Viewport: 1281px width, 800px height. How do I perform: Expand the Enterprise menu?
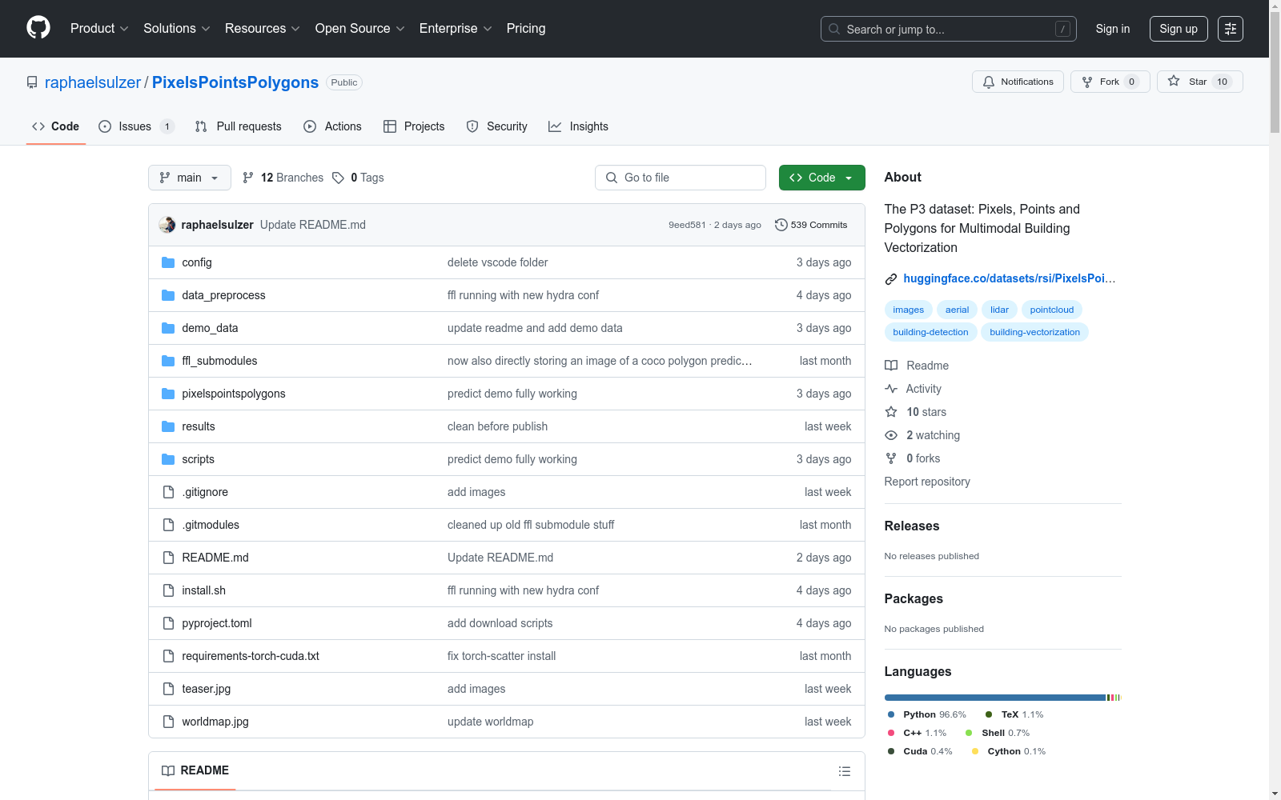456,29
